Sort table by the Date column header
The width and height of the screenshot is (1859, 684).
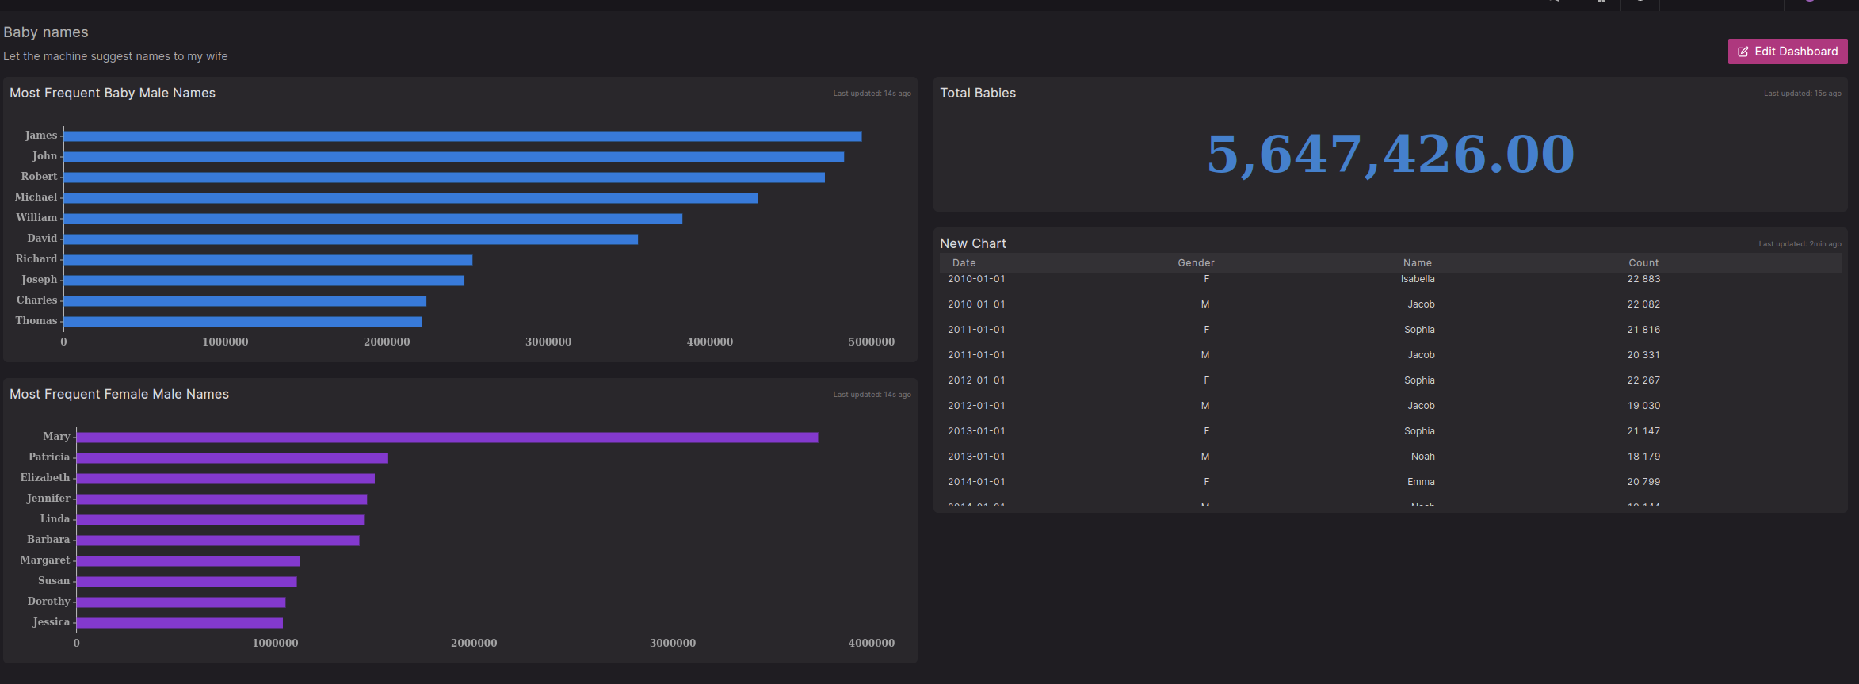tap(964, 263)
